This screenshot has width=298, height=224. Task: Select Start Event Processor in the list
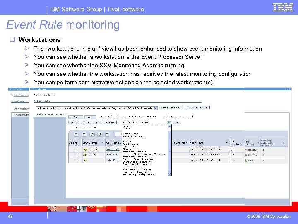136,162
